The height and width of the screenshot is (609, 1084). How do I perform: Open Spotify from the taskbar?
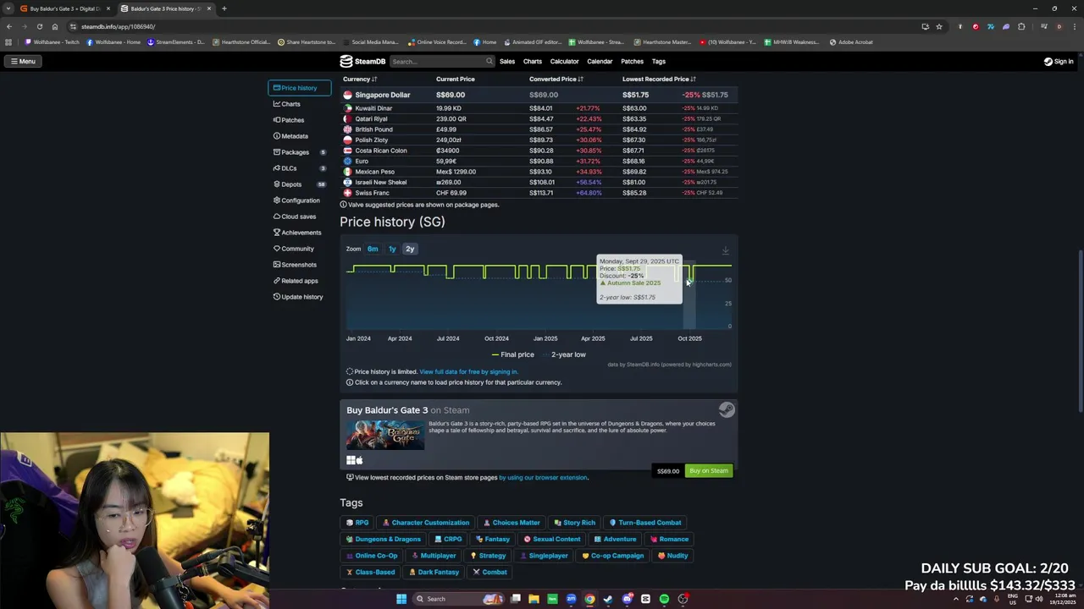[664, 599]
